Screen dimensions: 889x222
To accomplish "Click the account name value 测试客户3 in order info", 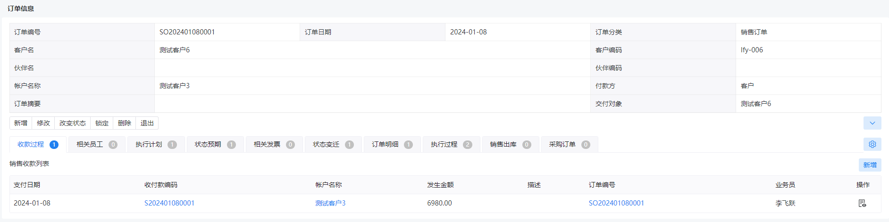I will point(175,86).
